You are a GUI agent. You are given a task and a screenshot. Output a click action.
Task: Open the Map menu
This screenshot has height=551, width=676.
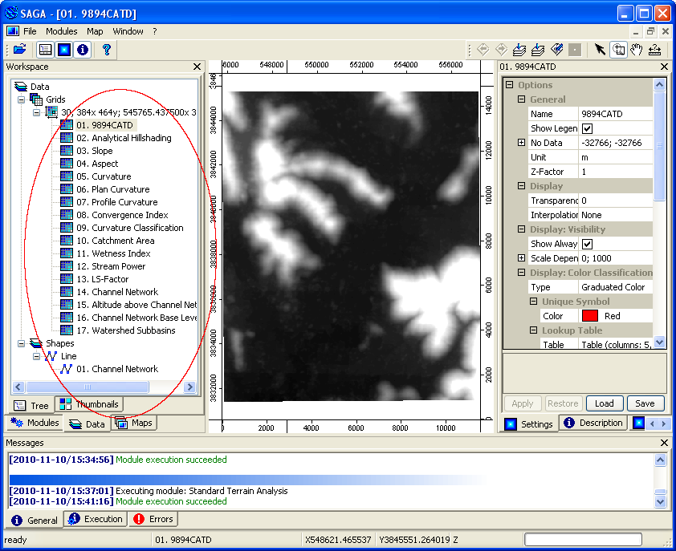point(95,31)
